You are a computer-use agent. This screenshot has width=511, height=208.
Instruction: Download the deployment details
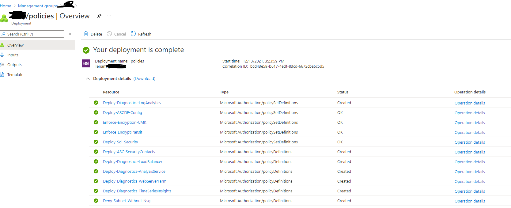pyautogui.click(x=144, y=78)
